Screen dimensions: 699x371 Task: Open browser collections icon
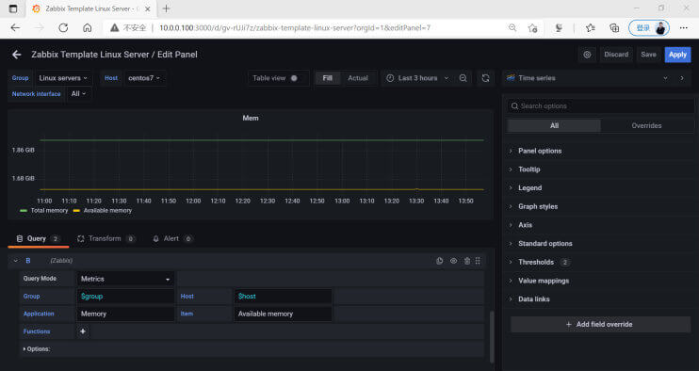pyautogui.click(x=614, y=27)
